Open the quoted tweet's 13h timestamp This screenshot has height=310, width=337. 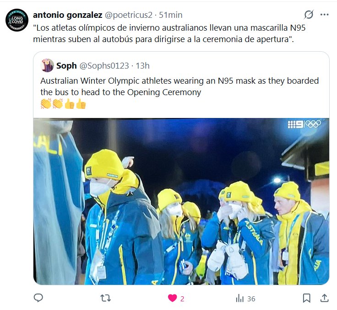coord(142,66)
